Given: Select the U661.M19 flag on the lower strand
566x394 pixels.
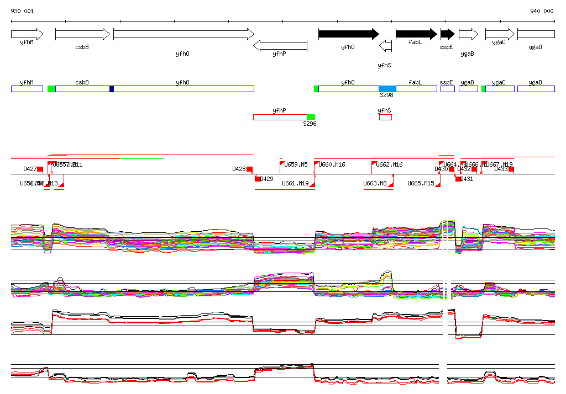Looking at the screenshot, I should pos(312,184).
